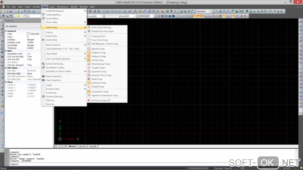Click Nearest snap button on snap toolbar

[191, 16]
